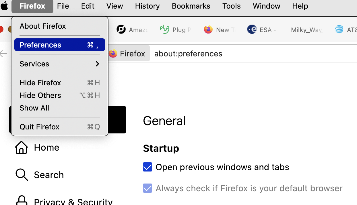Open the History menu

click(148, 6)
